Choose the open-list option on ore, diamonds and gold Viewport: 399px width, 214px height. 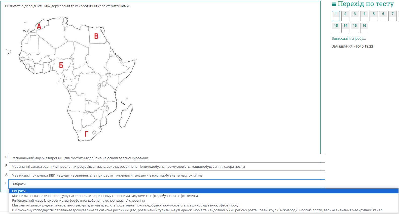point(204,205)
